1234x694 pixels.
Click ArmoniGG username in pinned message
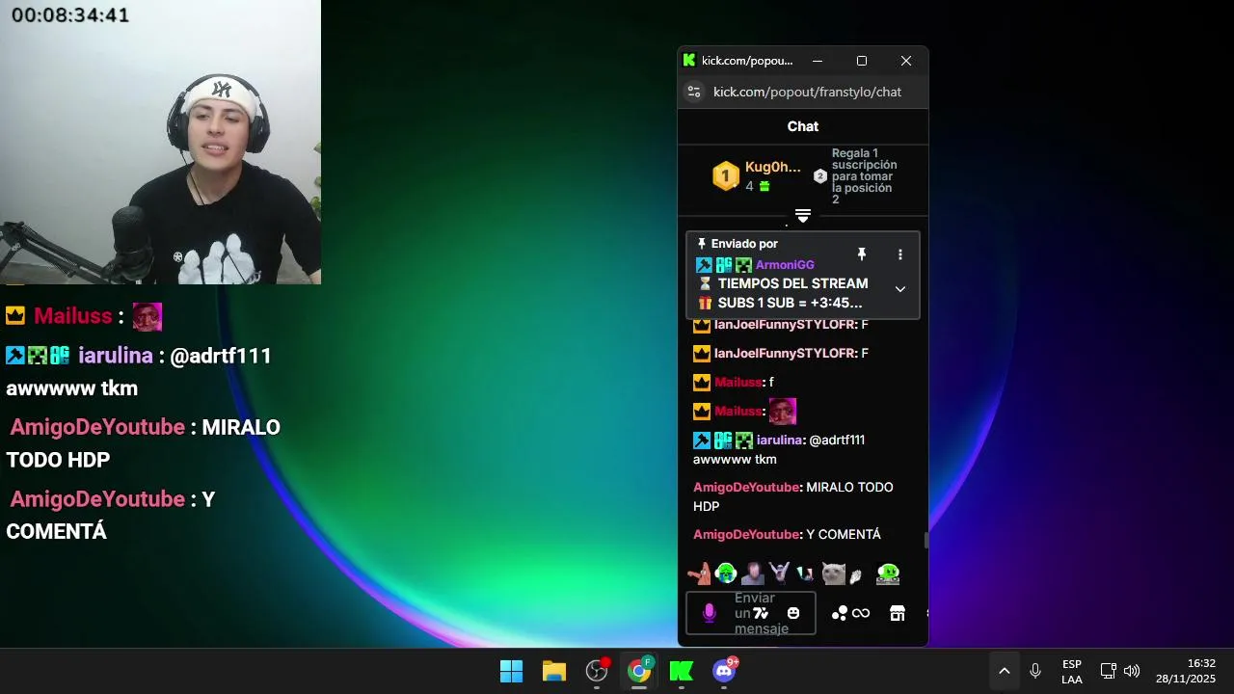click(785, 265)
